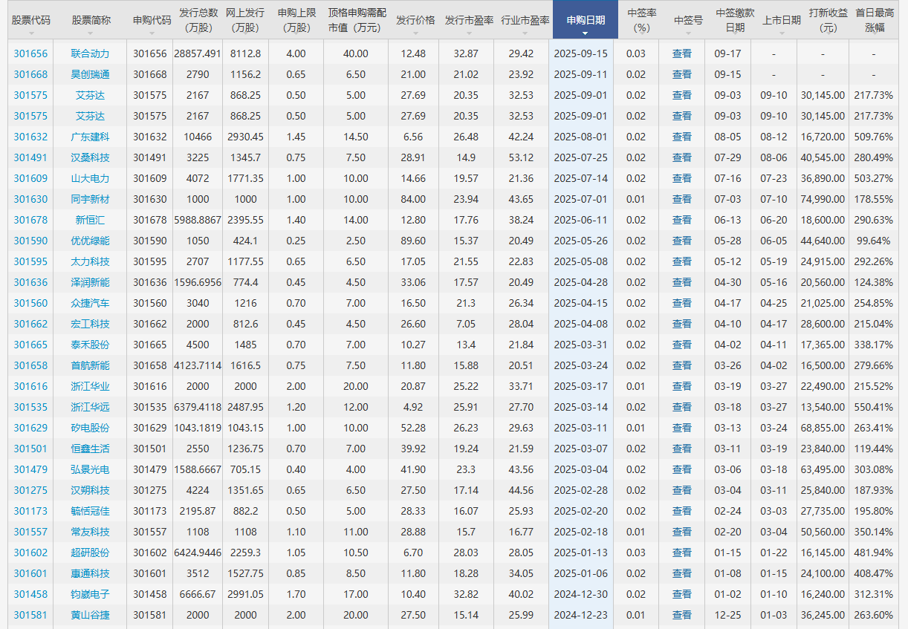Toggle sort on highlighted 申购日期 header
Screen dimensions: 908x629
pyautogui.click(x=585, y=20)
